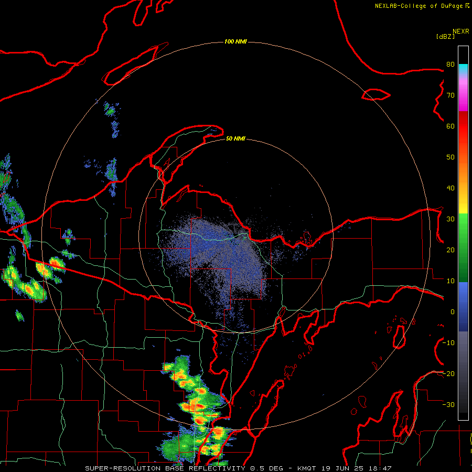Screen dimensions: 472x472
Task: Click the NEXR label above the scale
Action: [461, 31]
